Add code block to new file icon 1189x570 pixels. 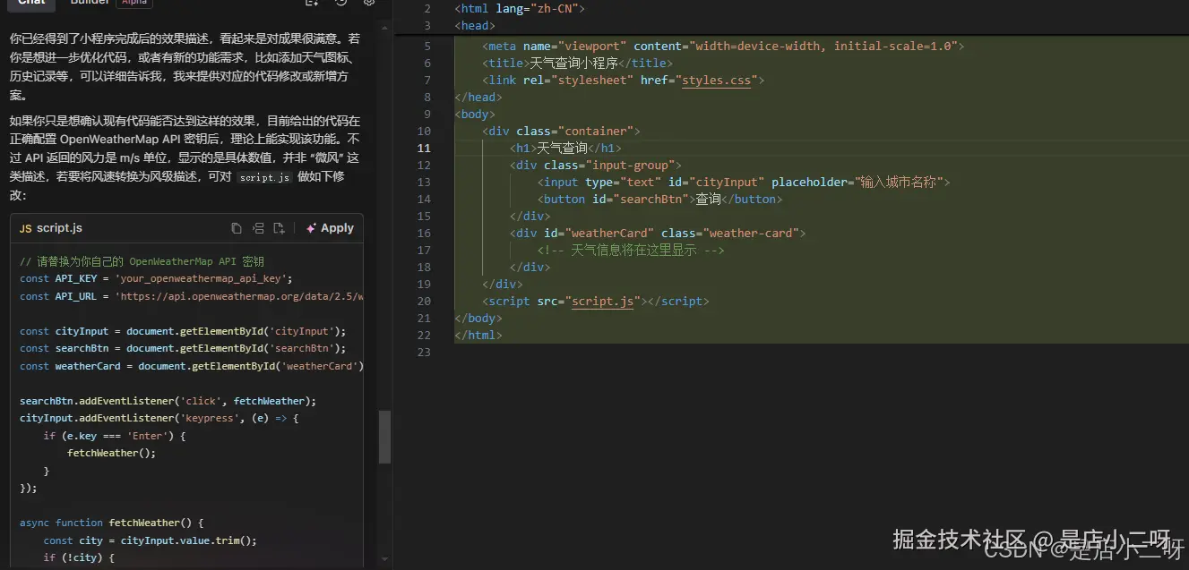coord(280,228)
